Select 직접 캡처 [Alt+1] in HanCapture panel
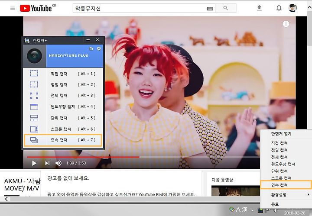The height and width of the screenshot is (216, 312). point(63,74)
